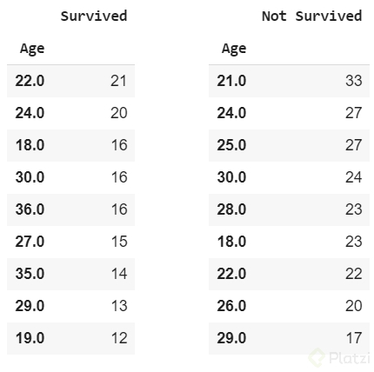Click the Survived column header
Screen dimensions: 374x372
pos(94,16)
